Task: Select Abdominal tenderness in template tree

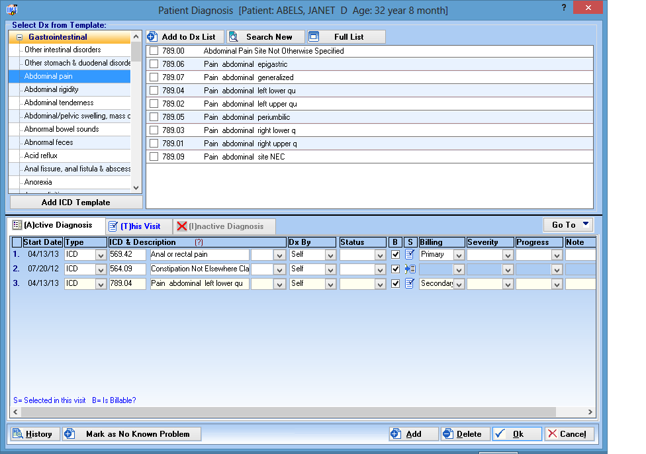Action: click(x=59, y=103)
